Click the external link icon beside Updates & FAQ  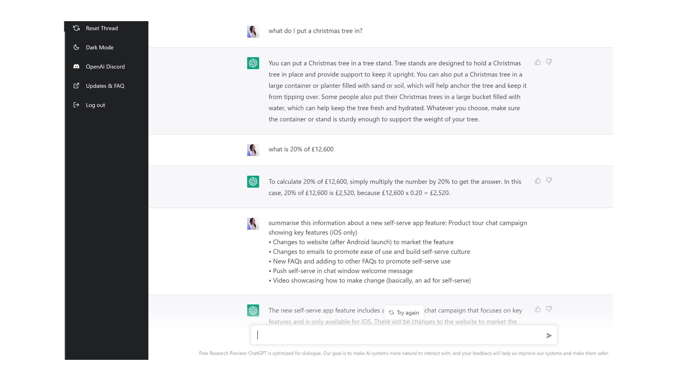(x=76, y=86)
